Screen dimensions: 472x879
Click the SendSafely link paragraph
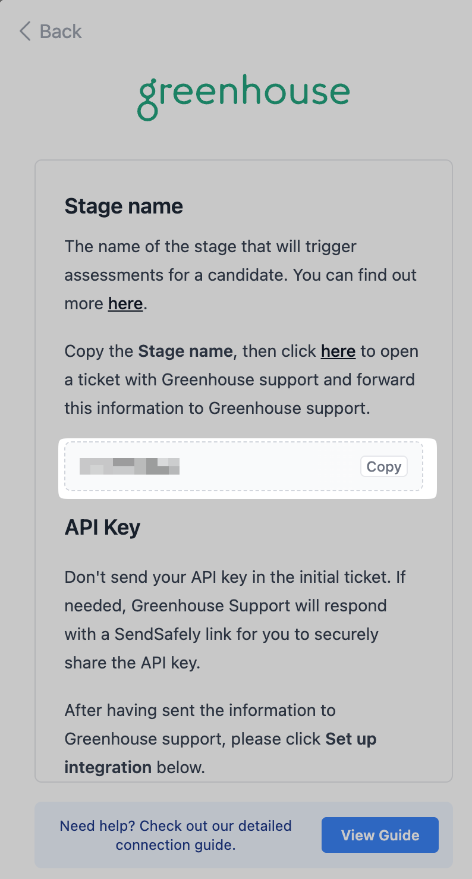(x=235, y=620)
